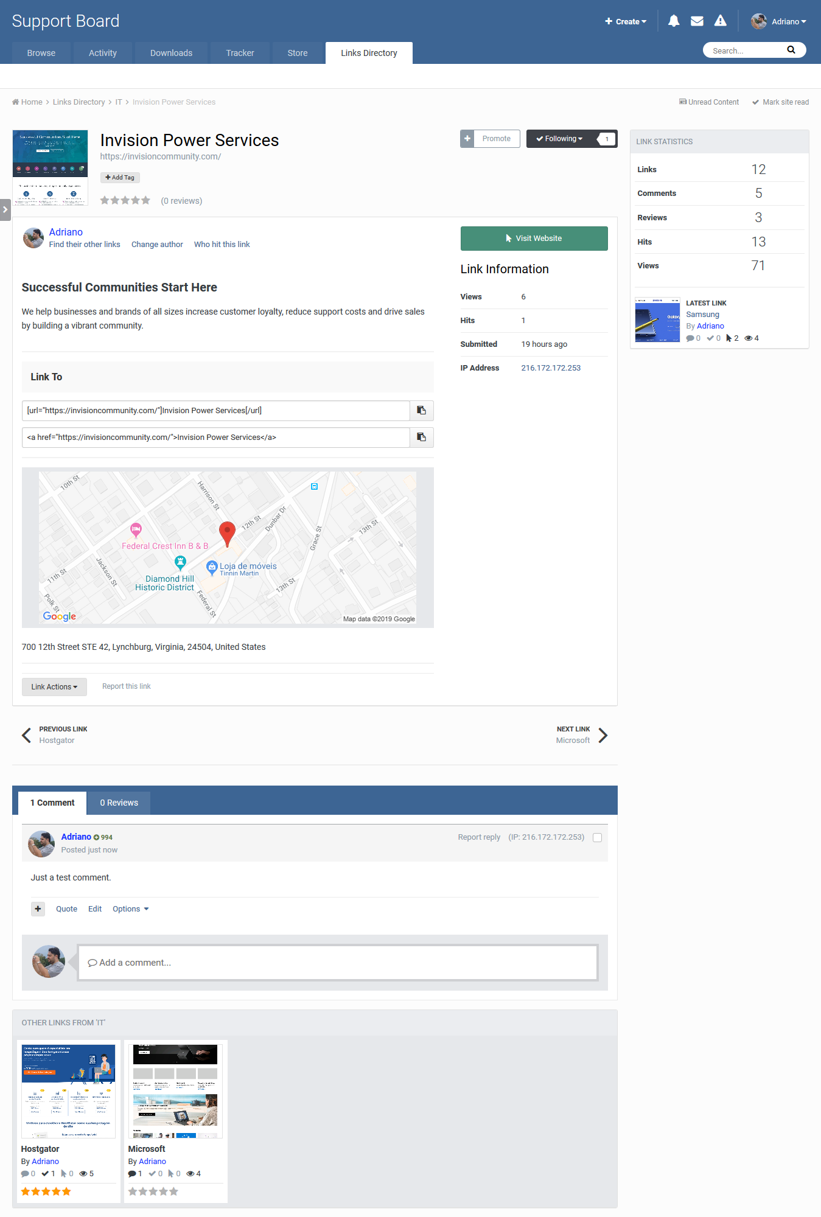Click Loja de móveis map marker

(x=212, y=568)
